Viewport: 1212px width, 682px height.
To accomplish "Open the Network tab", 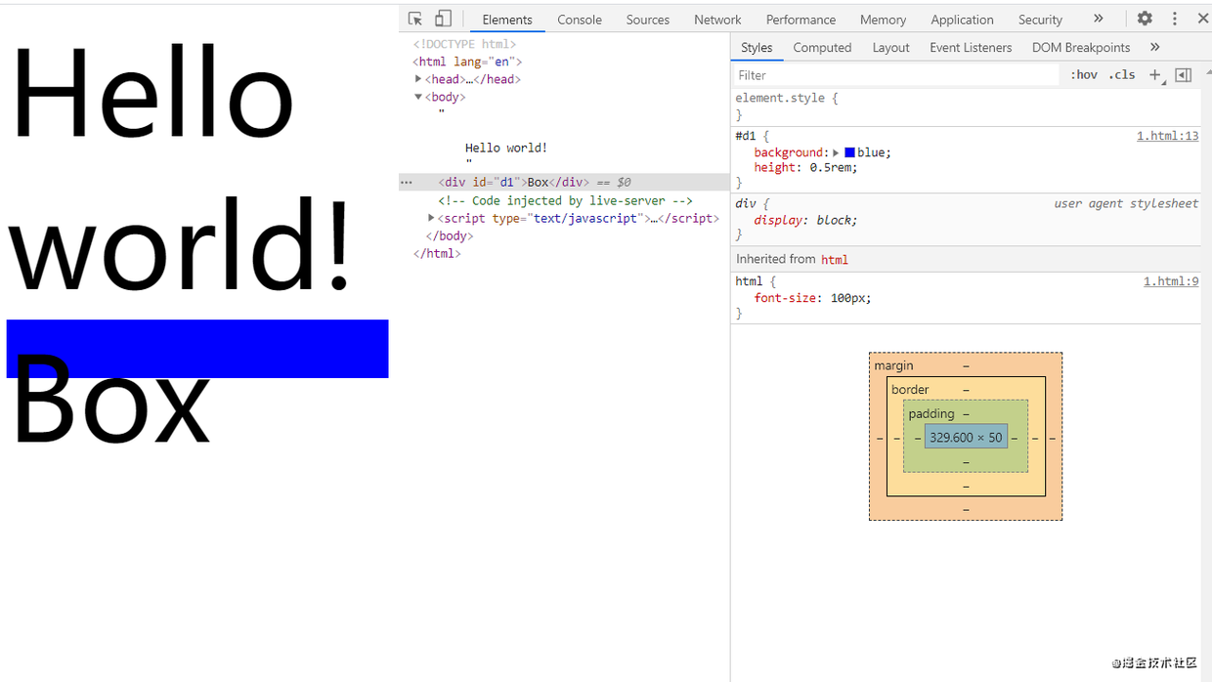I will point(717,20).
